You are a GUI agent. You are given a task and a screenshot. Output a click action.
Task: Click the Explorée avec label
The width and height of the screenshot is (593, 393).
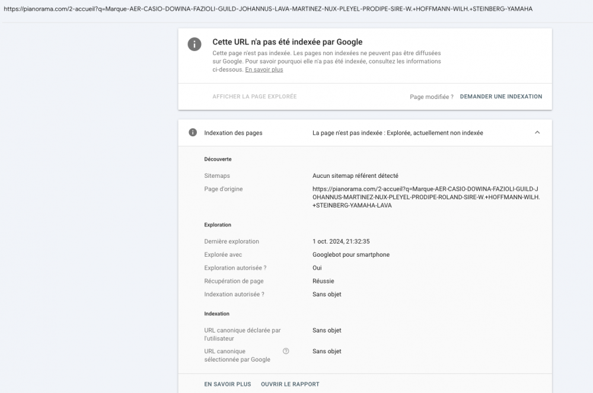point(223,255)
